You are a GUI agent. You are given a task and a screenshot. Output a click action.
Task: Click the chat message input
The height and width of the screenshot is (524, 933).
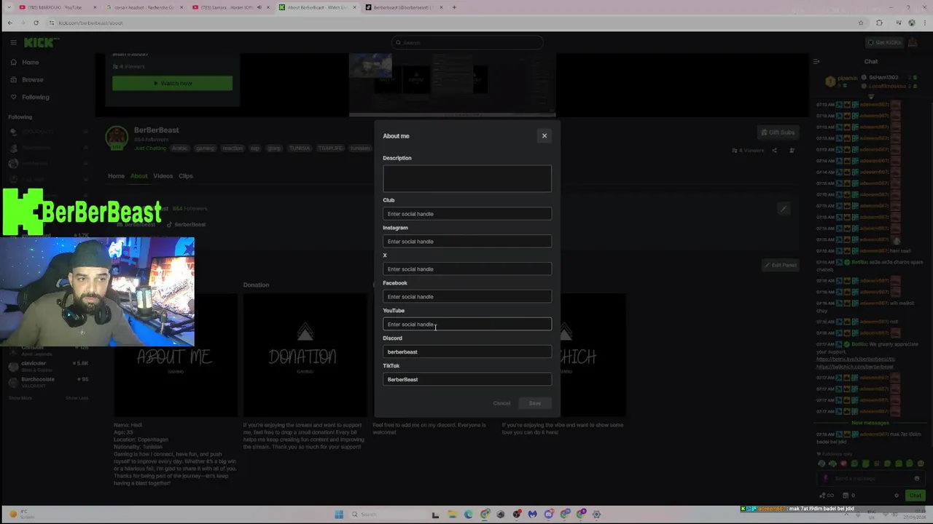coord(871,479)
